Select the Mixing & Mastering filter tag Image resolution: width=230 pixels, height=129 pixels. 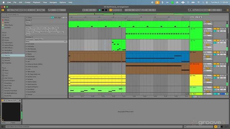(41, 30)
